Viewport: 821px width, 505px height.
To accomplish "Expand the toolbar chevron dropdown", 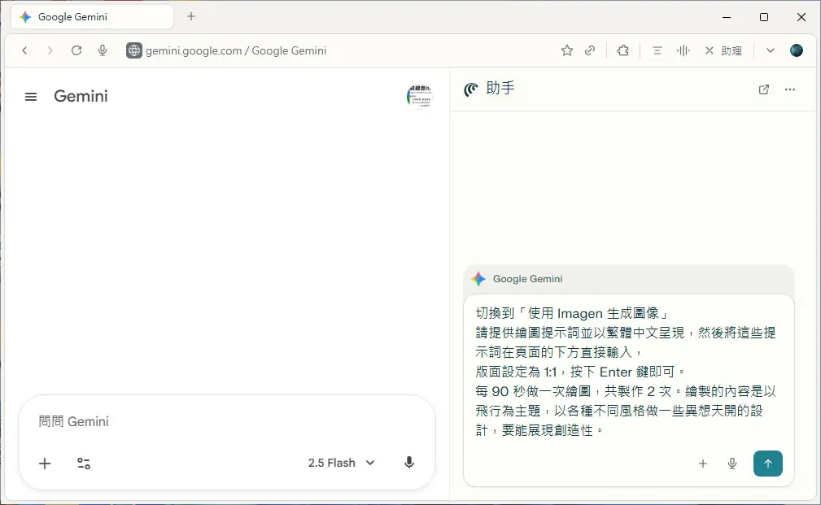I will point(771,50).
